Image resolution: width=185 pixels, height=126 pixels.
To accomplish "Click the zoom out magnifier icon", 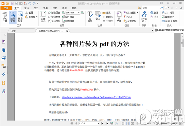I will (x=63, y=13).
